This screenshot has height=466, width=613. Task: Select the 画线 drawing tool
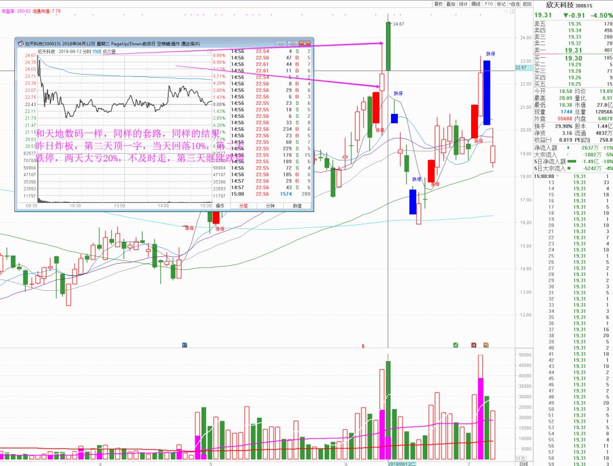pos(476,4)
